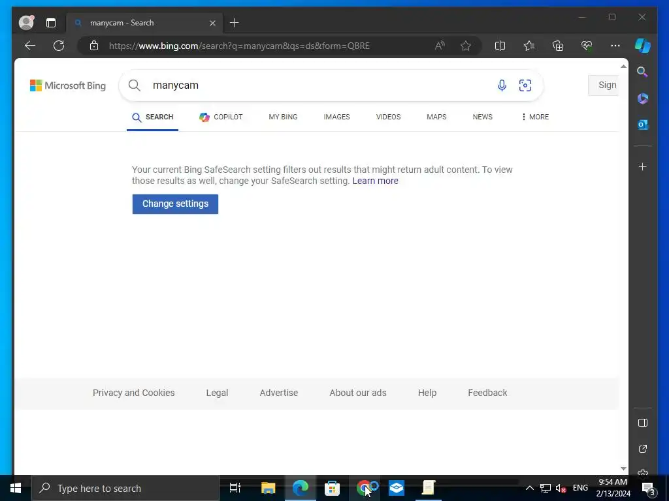Open the Windows Start menu
Screen dimensions: 669x501
pyautogui.click(x=16, y=488)
